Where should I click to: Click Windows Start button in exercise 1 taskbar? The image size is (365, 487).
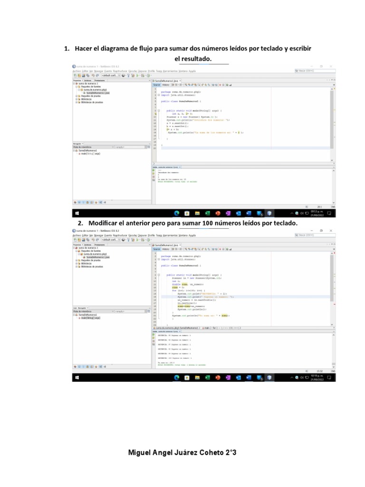(77, 213)
